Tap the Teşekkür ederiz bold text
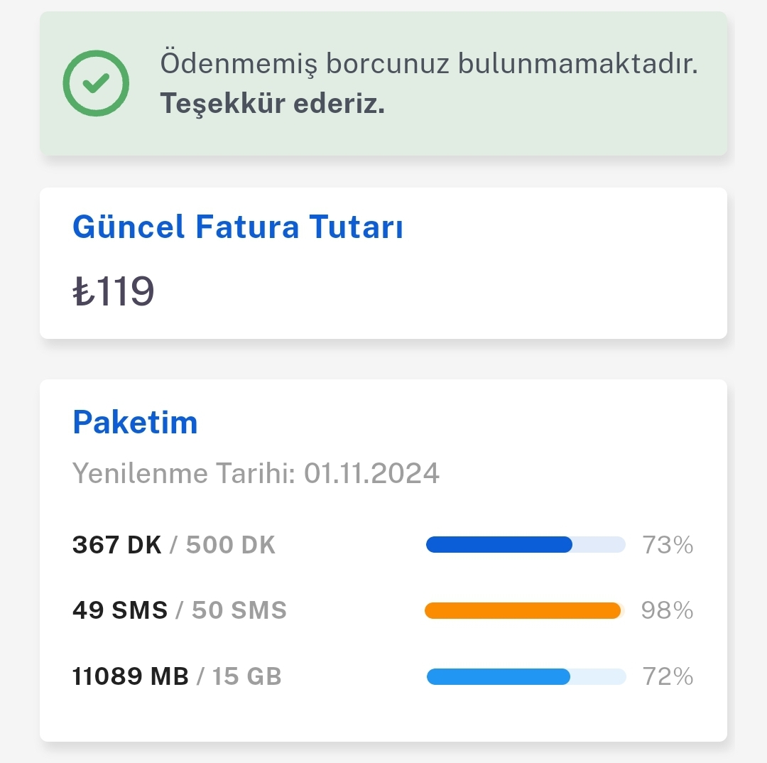 pos(272,104)
